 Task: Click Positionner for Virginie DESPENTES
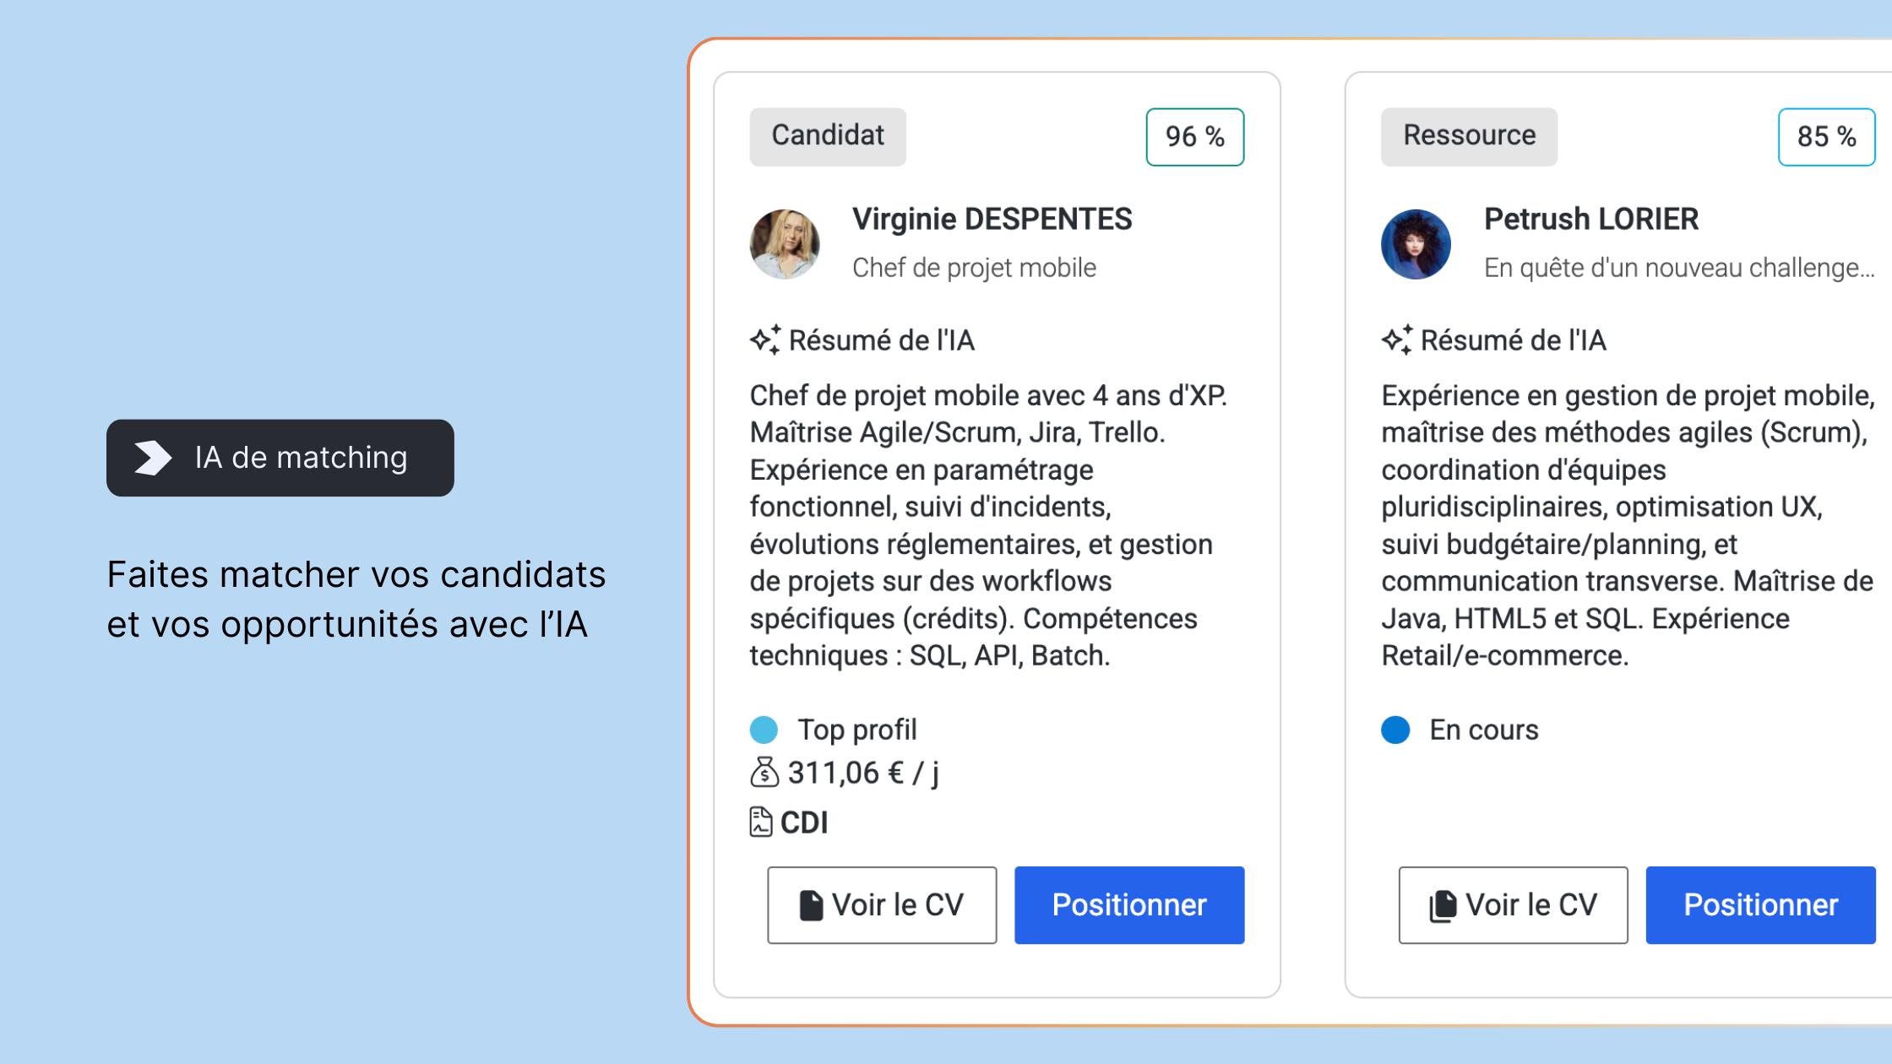1129,904
